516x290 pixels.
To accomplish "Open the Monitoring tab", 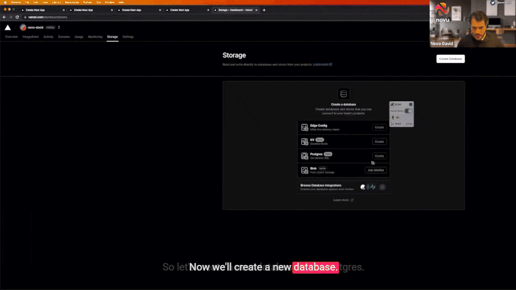I will pos(95,37).
